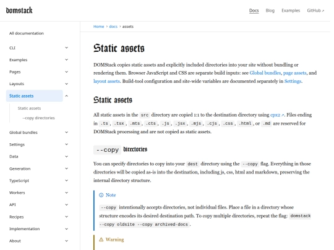This screenshot has height=250, width=334.
Task: Open the Pages sidebar label
Action: point(15,72)
